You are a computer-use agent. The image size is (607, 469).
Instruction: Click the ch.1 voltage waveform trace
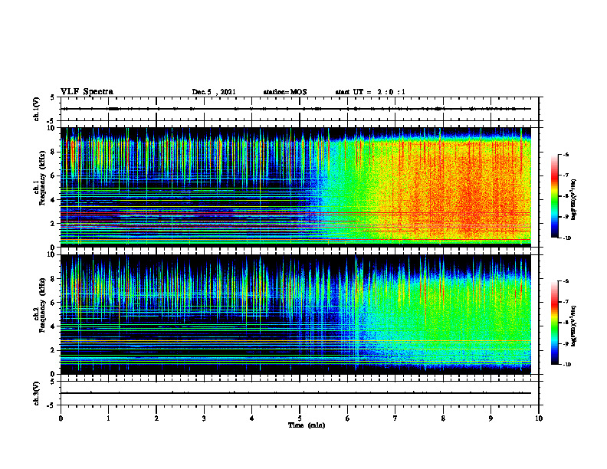tap(296, 109)
